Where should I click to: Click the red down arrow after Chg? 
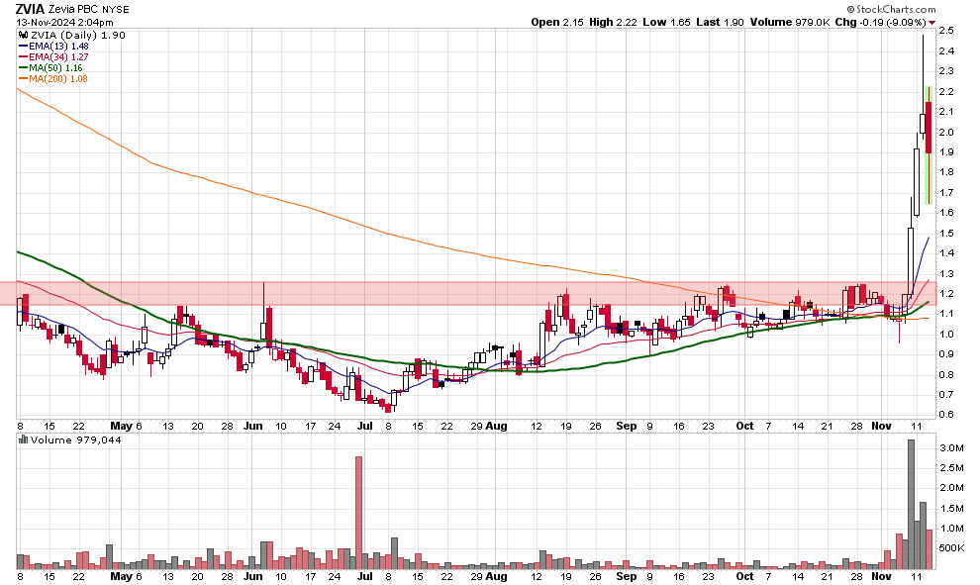pyautogui.click(x=931, y=21)
